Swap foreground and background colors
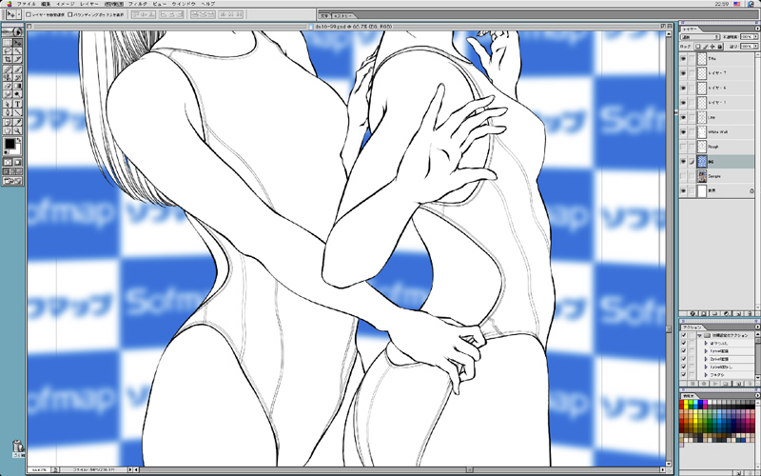The width and height of the screenshot is (761, 476). pyautogui.click(x=18, y=139)
